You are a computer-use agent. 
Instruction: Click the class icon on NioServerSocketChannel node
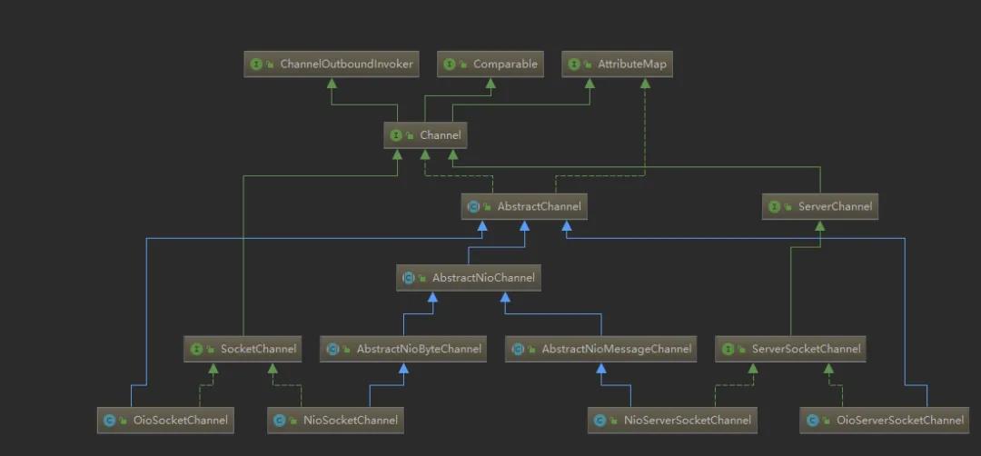(x=599, y=421)
